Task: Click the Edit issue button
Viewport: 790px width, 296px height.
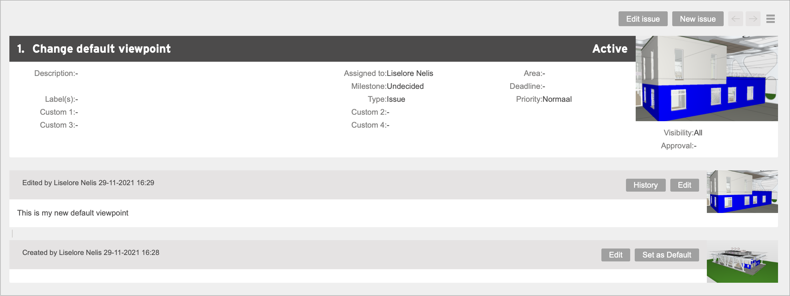Action: coord(643,19)
